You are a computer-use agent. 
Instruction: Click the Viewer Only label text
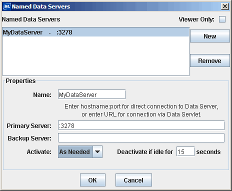click(x=196, y=19)
